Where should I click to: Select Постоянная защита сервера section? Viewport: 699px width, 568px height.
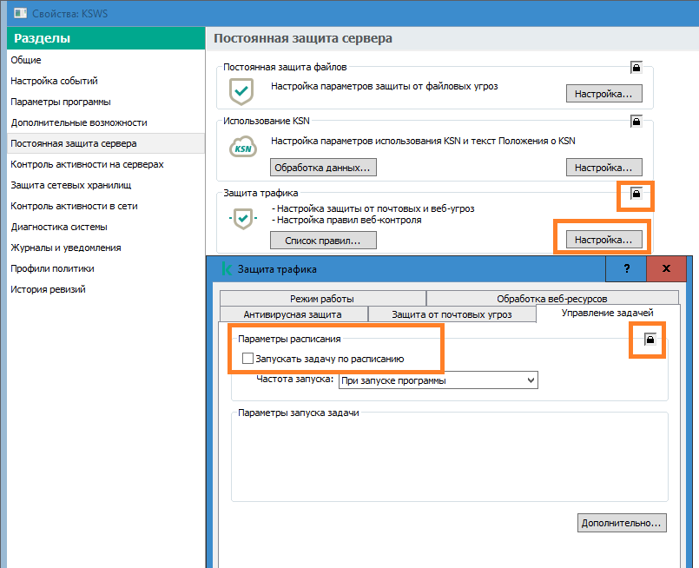pos(106,143)
